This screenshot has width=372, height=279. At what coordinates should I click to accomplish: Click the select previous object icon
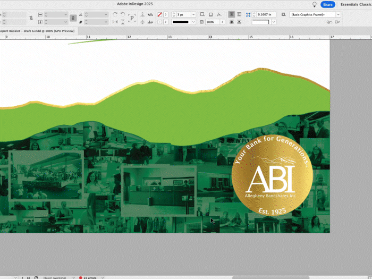click(x=150, y=14)
